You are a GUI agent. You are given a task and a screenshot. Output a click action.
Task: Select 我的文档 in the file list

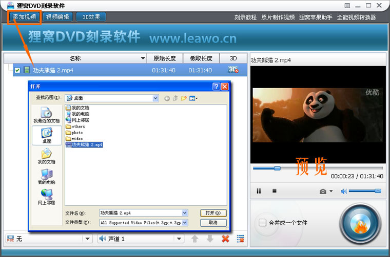click(77, 108)
